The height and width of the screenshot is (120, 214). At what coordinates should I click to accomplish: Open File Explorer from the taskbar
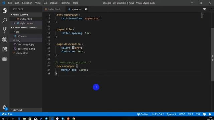point(24,119)
